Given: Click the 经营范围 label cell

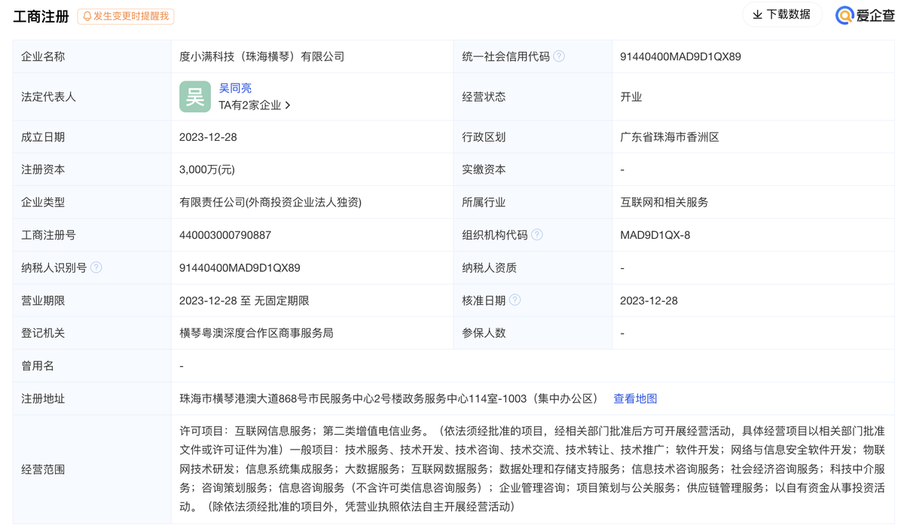Looking at the screenshot, I should (x=92, y=468).
